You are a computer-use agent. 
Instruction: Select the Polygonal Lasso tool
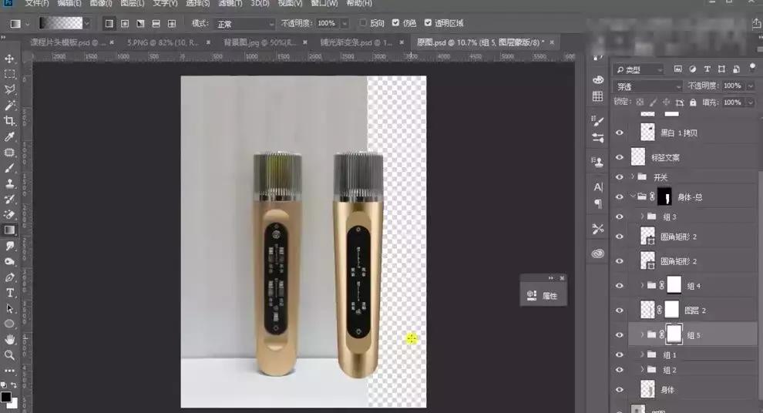(9, 90)
